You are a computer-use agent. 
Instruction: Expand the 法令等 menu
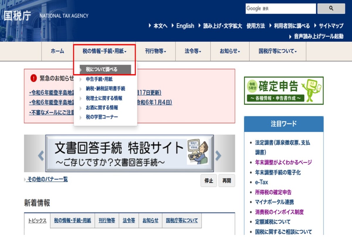(x=193, y=51)
